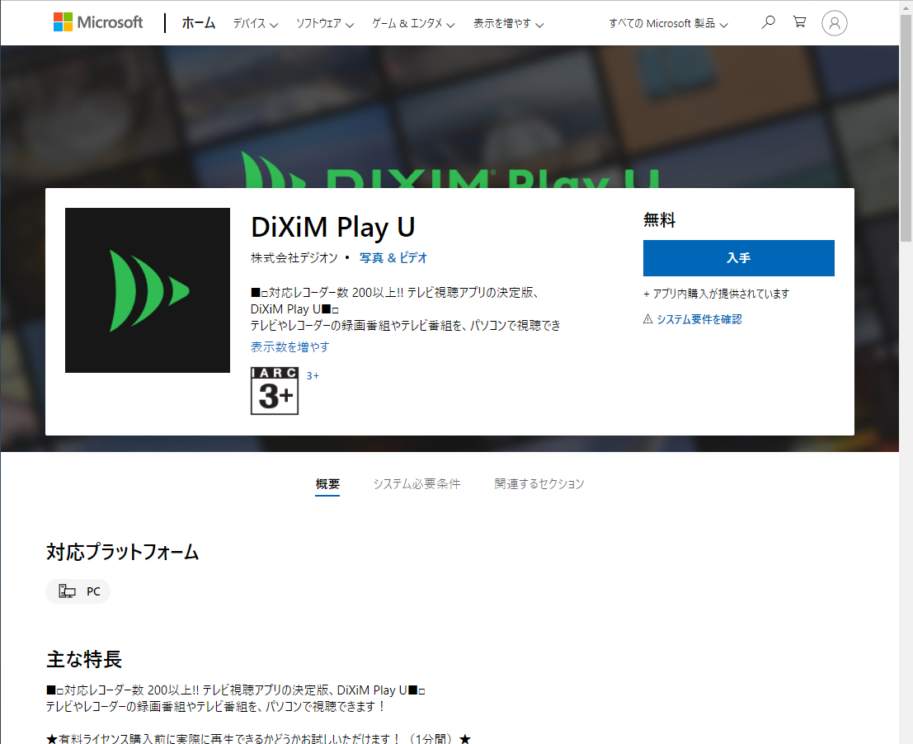The image size is (913, 744).
Task: Expand the ソフトウェア dropdown menu
Action: click(x=324, y=24)
